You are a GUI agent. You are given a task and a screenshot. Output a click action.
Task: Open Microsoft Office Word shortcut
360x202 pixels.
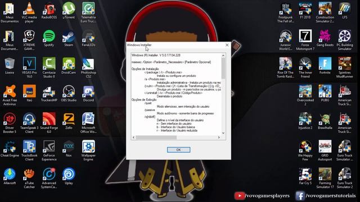pyautogui.click(x=88, y=123)
